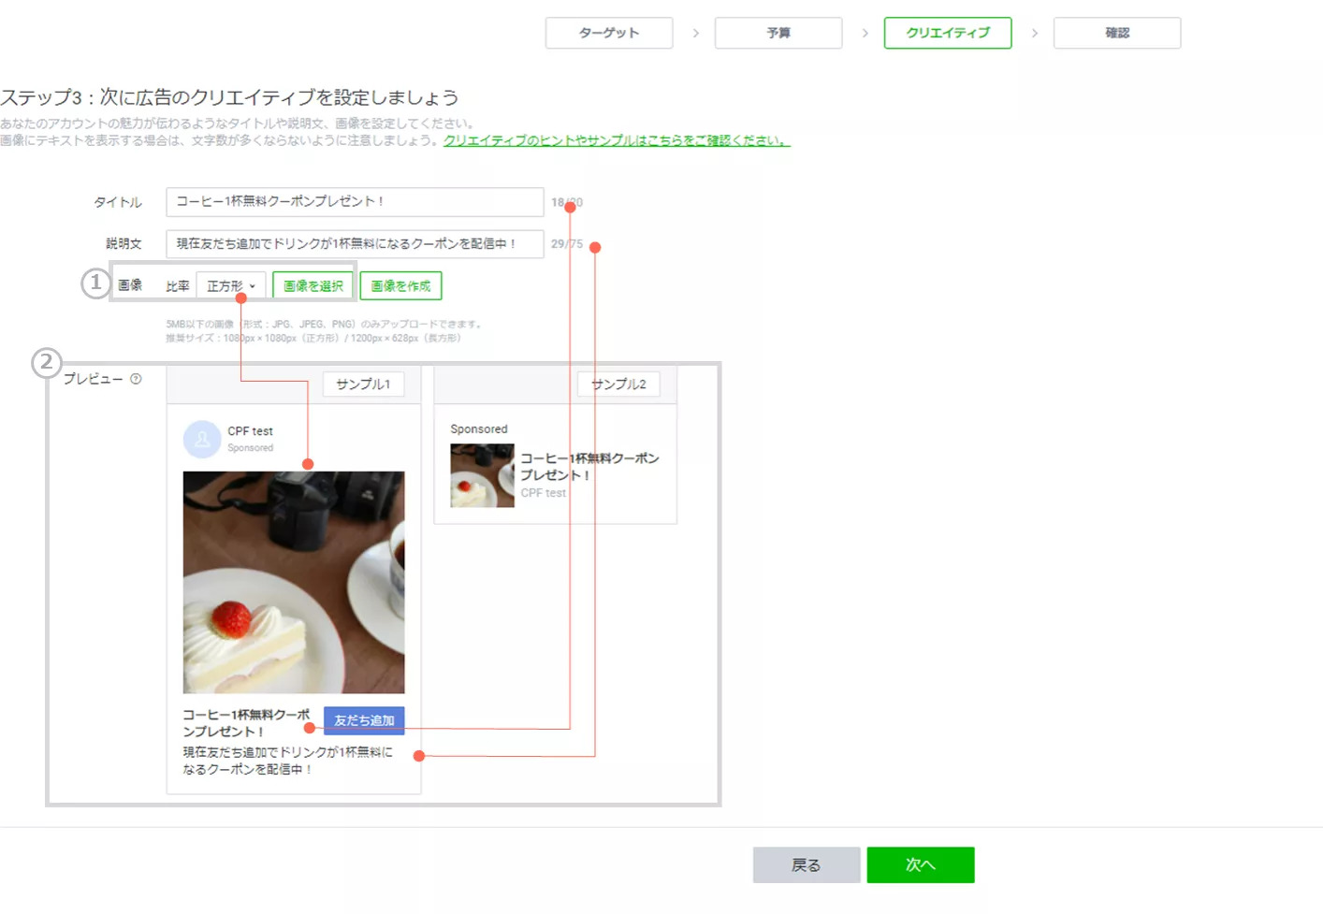Click the arrow between 予算 and クリエイティブ
Image resolution: width=1323 pixels, height=914 pixels.
(x=865, y=33)
